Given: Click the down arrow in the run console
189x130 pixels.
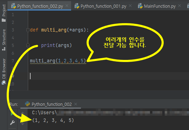Looking at the screenshot, I should click(x=23, y=123).
